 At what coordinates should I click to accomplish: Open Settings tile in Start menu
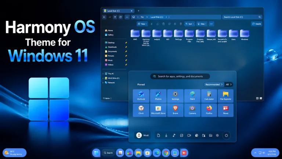tap(176, 96)
